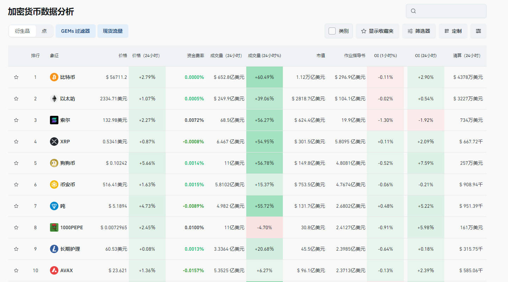Click the XRP logo icon
This screenshot has height=282, width=508.
click(54, 142)
